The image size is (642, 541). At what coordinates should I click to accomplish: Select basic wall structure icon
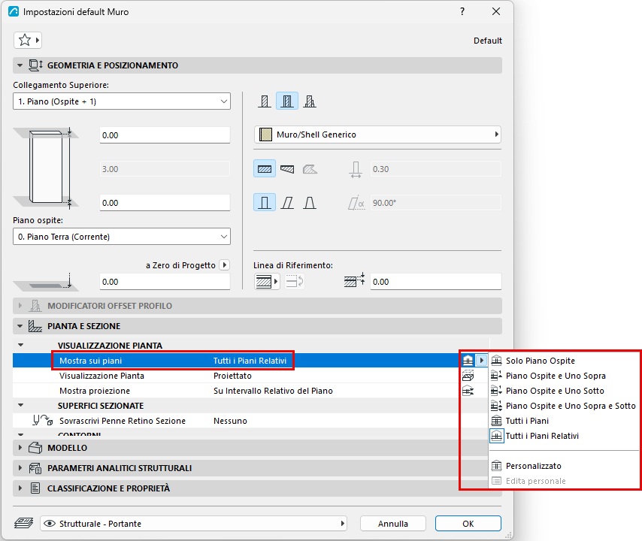point(265,101)
